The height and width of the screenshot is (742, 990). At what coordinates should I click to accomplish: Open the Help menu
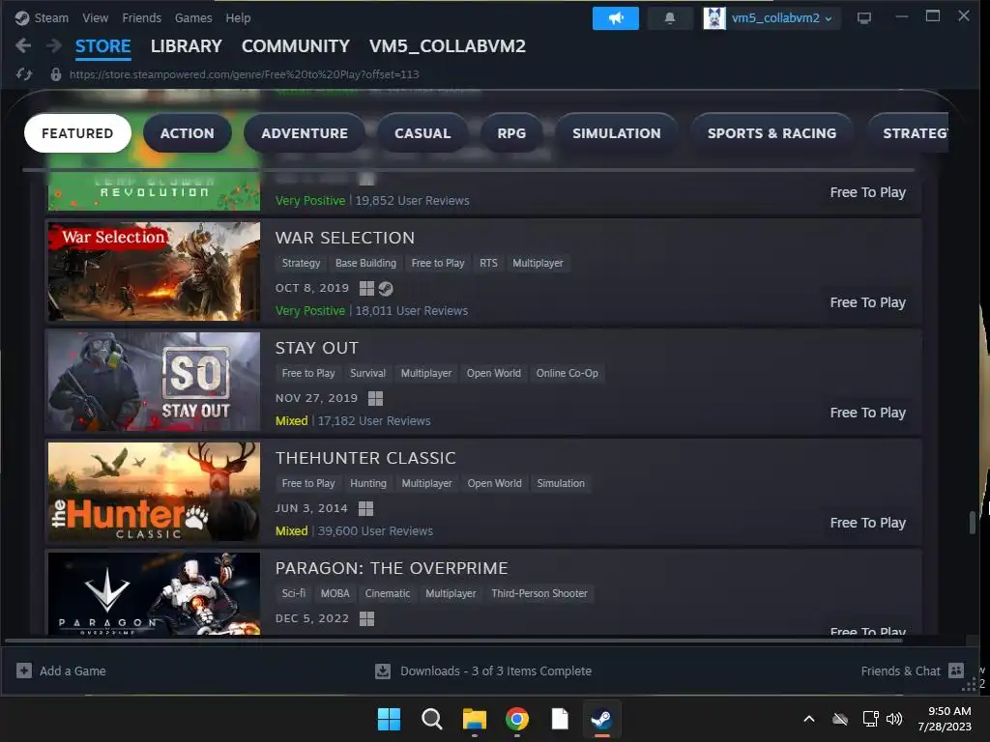point(238,18)
